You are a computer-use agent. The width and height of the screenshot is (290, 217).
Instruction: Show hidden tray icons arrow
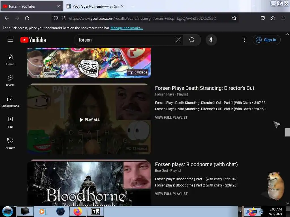coord(241,212)
